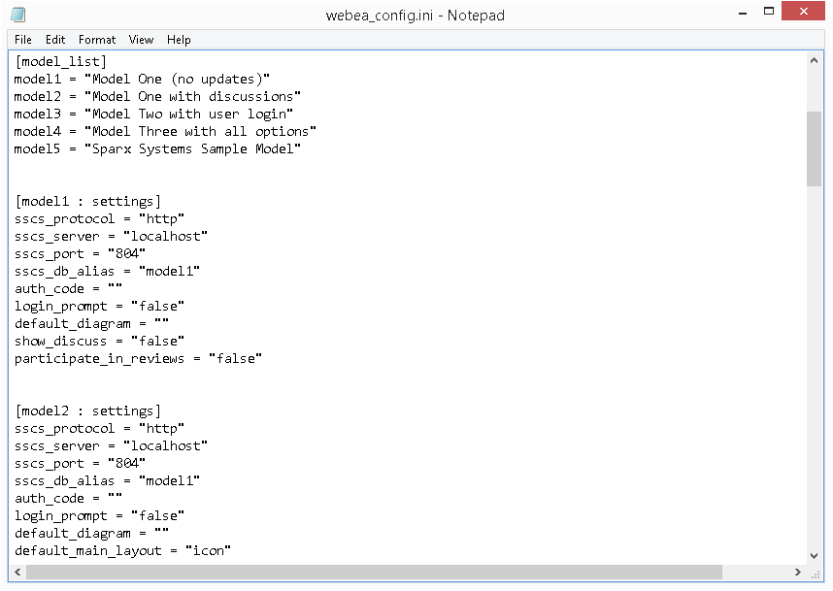Place cursor on [model1 : settings] header
This screenshot has height=591, width=833.
(x=87, y=202)
